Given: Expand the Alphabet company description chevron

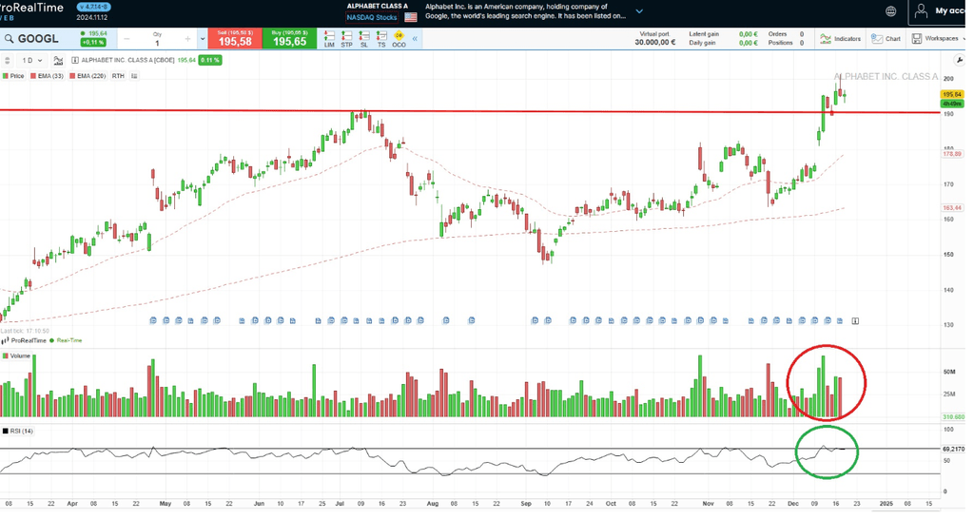Looking at the screenshot, I should [638, 11].
